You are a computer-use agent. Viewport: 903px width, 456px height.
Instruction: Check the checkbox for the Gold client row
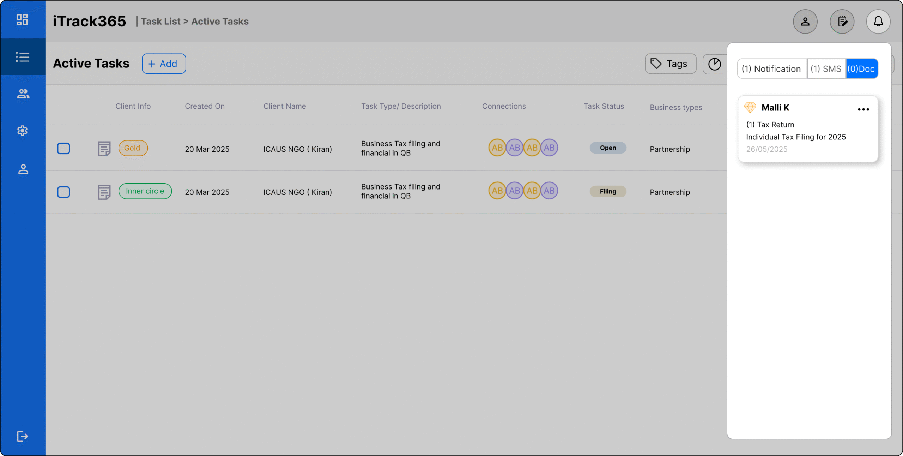point(63,149)
